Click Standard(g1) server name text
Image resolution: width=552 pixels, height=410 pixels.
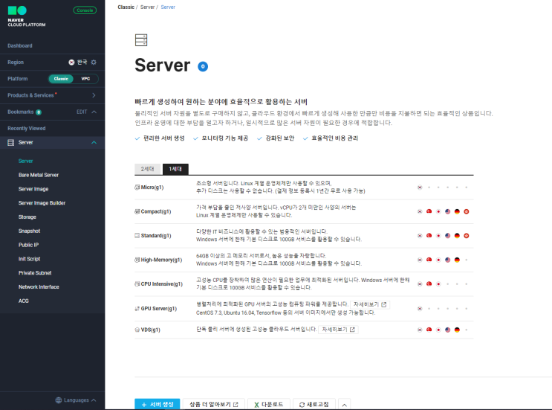[156, 235]
